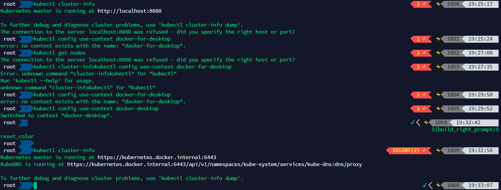Click the green cursor at the bottom prompt
The image size is (501, 190).
[x=35, y=185]
